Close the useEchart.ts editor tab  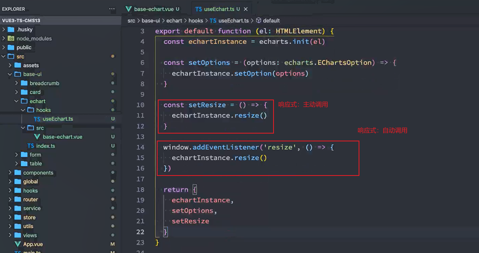coord(246,9)
